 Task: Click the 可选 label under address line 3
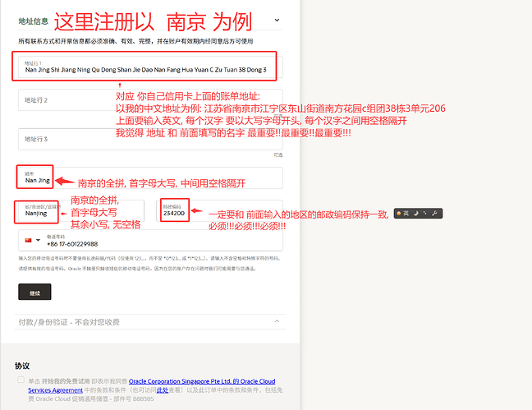(x=278, y=155)
